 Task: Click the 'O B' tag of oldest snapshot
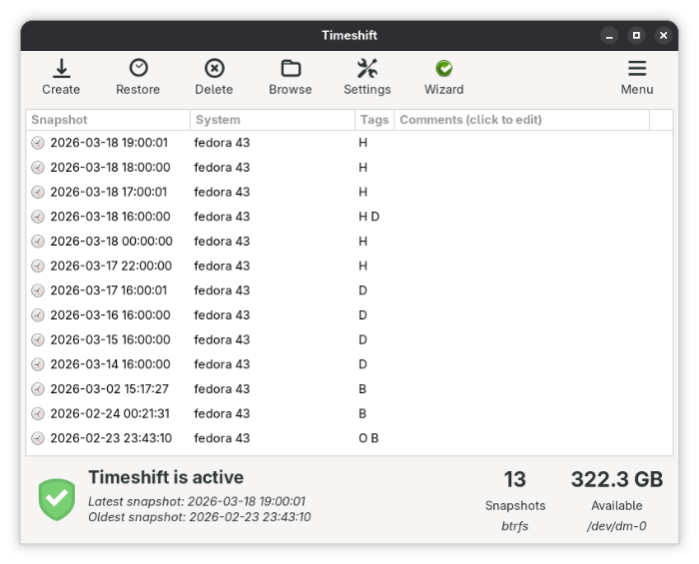pyautogui.click(x=368, y=438)
